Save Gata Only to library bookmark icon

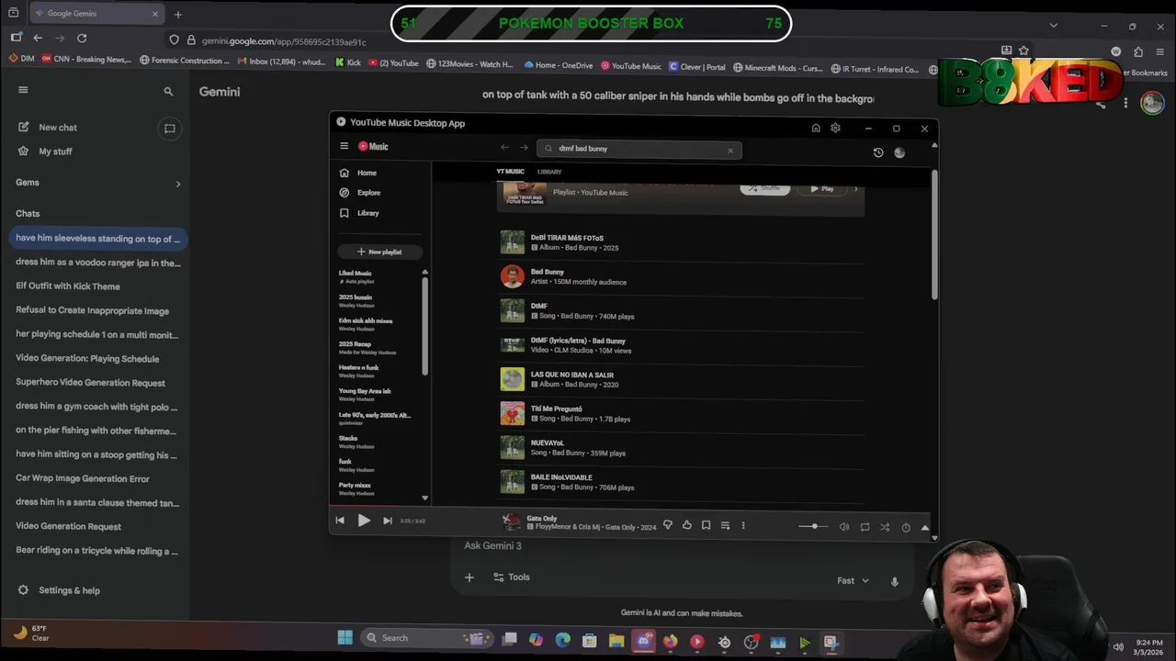click(x=706, y=525)
